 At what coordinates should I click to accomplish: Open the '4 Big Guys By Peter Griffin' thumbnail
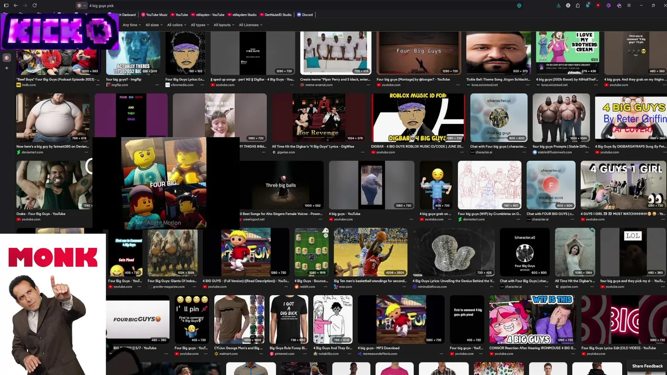(631, 118)
